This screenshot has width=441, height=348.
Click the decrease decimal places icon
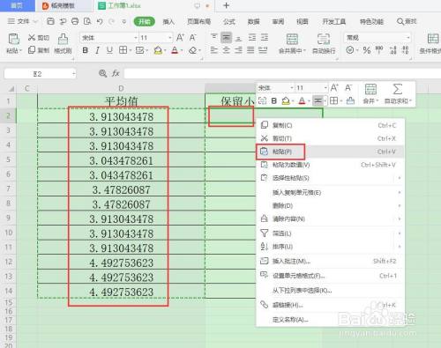pyautogui.click(x=406, y=50)
